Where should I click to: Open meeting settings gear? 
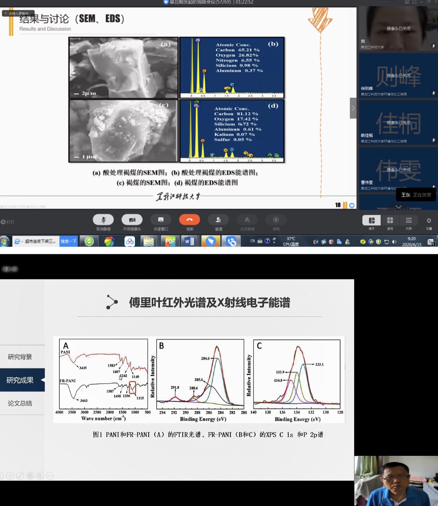coord(429,220)
